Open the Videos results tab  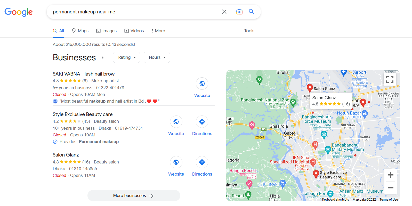pos(134,31)
